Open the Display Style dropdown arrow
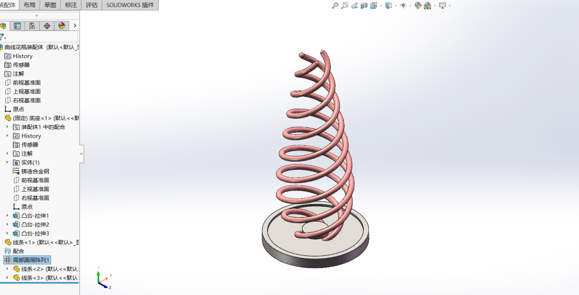 [396, 6]
